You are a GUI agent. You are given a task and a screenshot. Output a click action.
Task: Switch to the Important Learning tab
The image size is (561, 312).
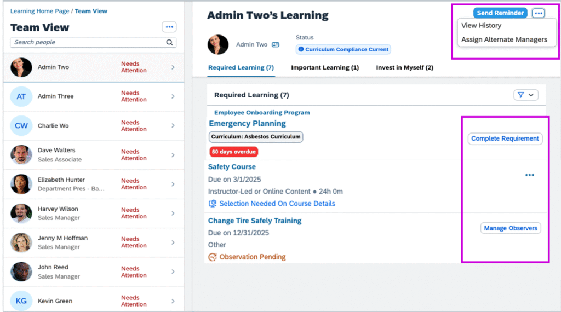coord(325,68)
